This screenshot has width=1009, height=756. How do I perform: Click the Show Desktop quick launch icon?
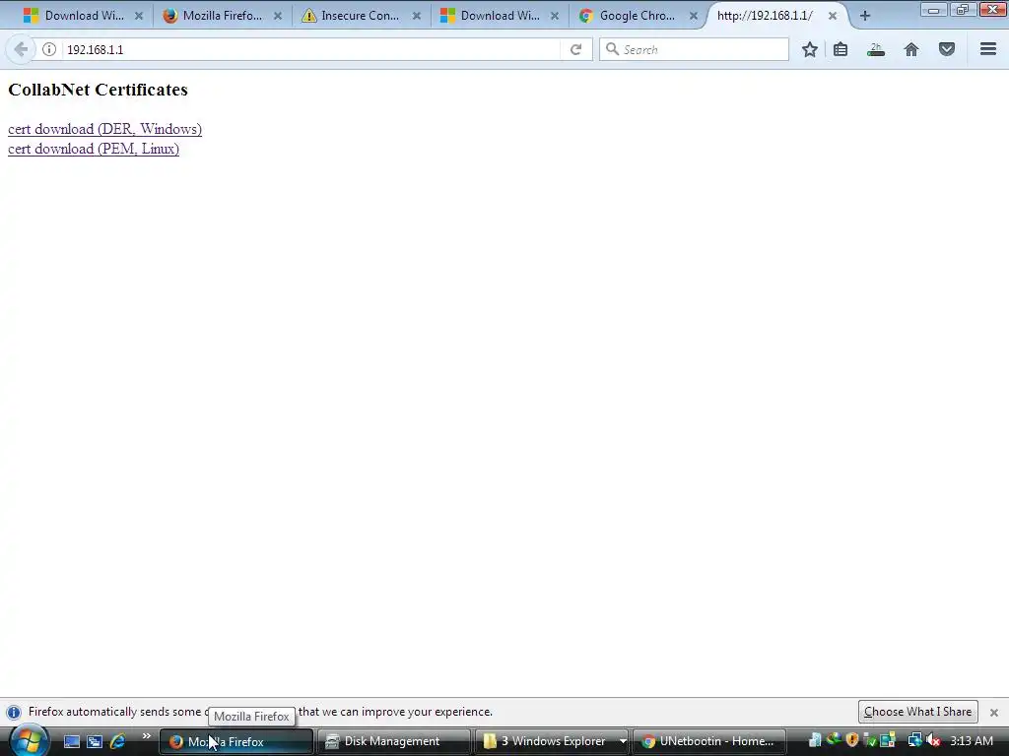[x=71, y=741]
